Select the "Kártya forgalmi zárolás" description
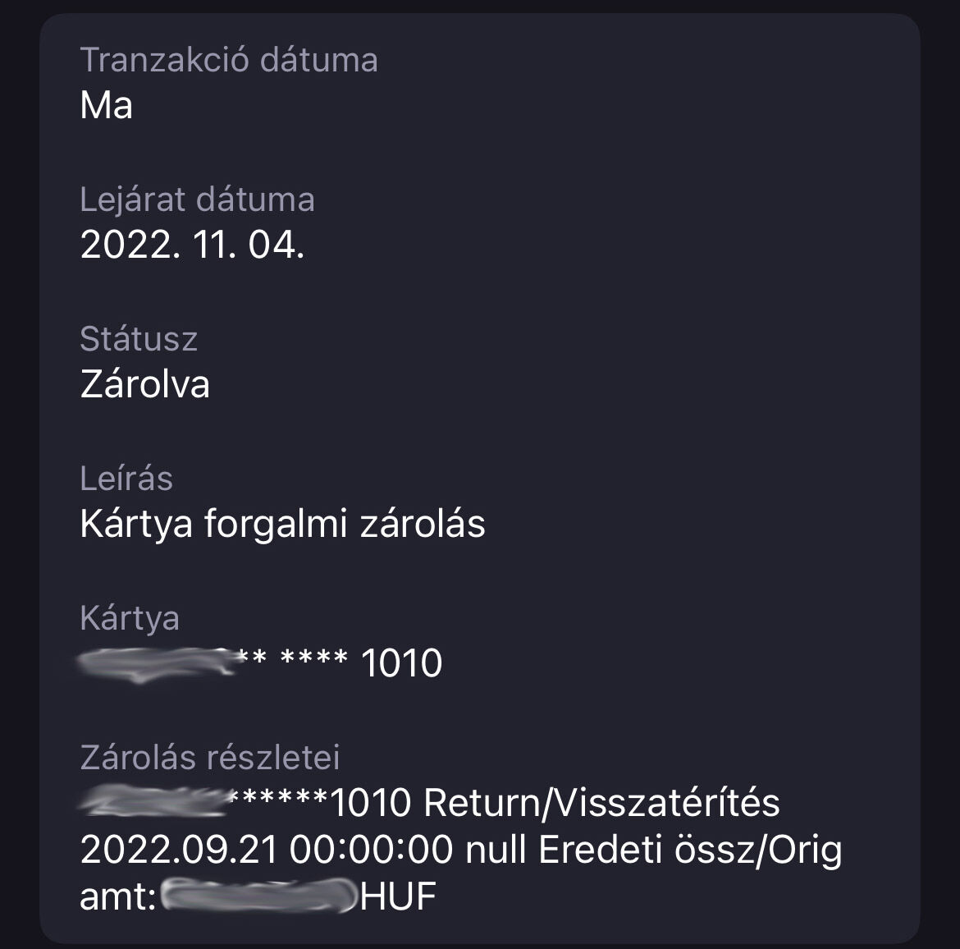The width and height of the screenshot is (960, 949). [282, 524]
